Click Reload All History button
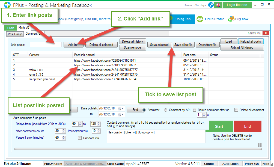 [242, 48]
